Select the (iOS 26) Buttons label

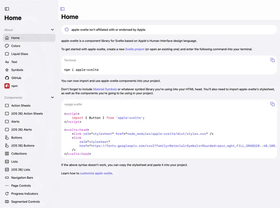pyautogui.click(x=23, y=145)
